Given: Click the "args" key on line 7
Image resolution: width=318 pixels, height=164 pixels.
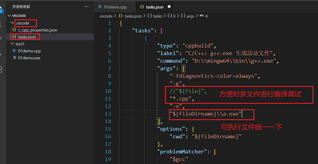Looking at the screenshot, I should 166,69.
